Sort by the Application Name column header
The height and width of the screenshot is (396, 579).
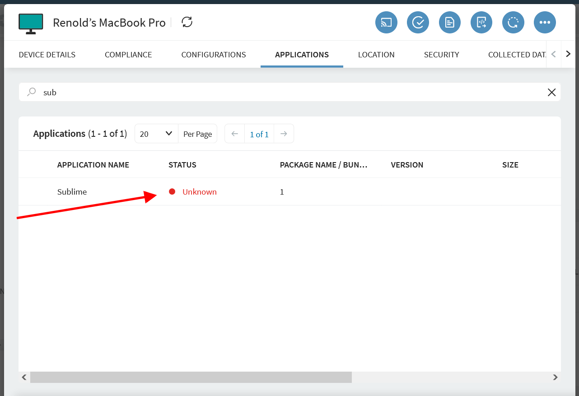pos(93,165)
